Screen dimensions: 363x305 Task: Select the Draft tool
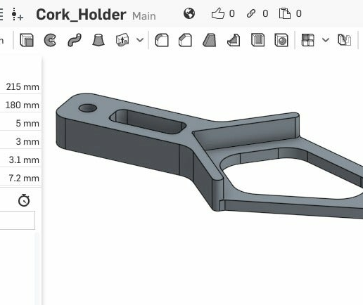(x=210, y=40)
